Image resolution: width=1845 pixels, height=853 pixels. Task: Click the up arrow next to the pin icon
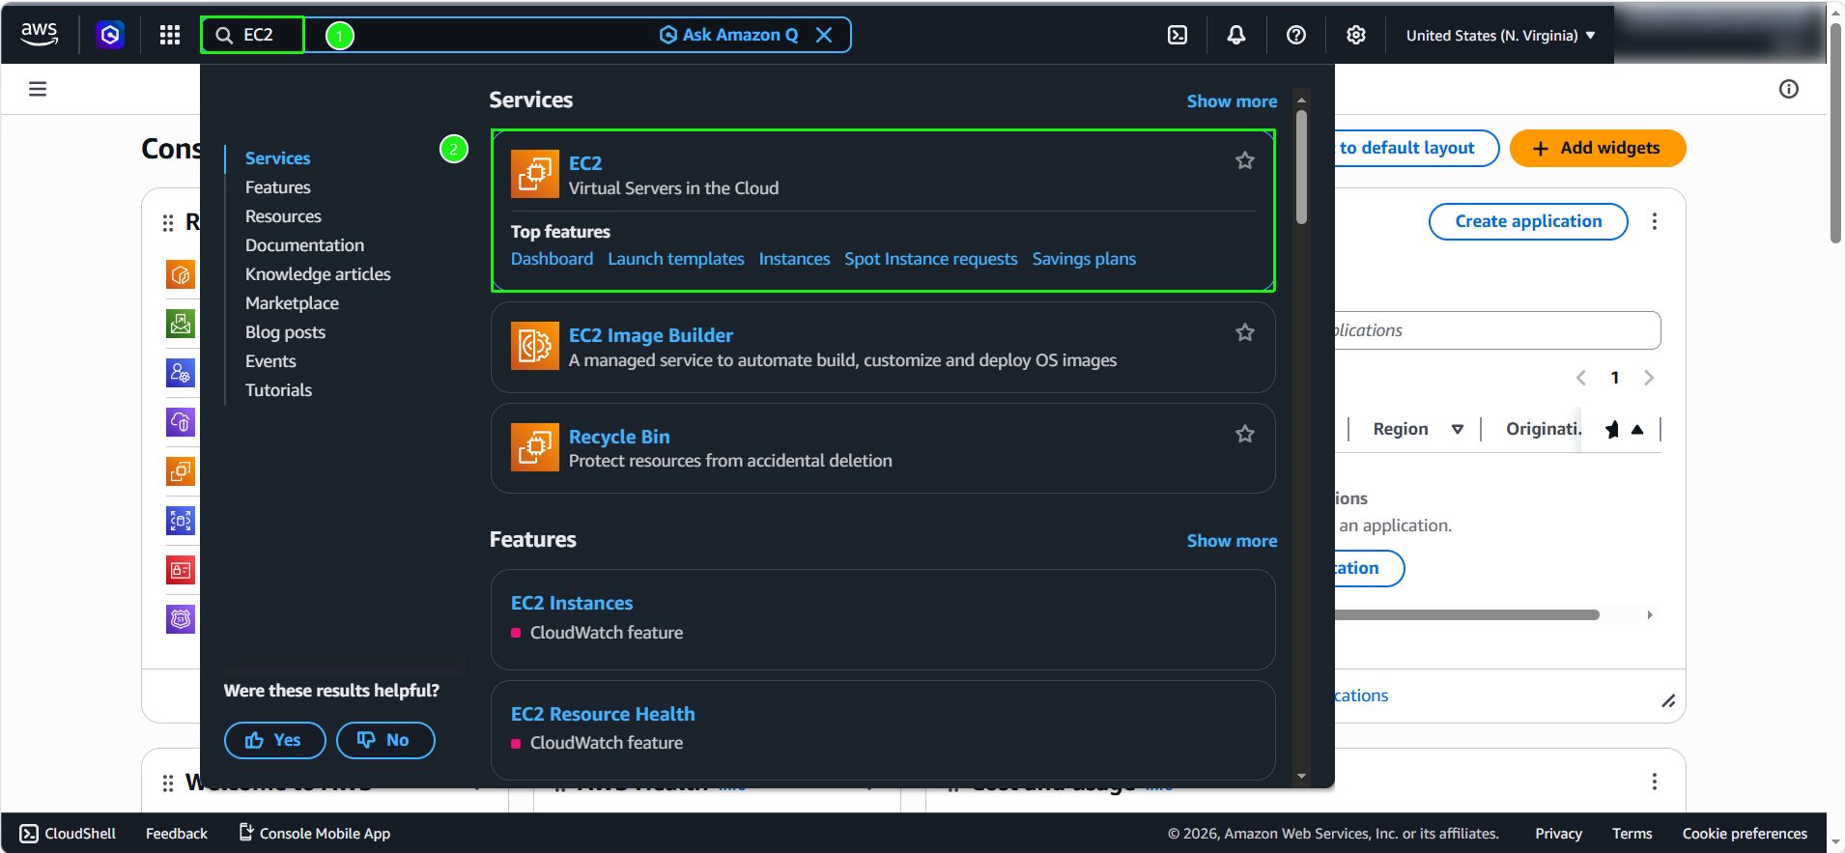[x=1637, y=429]
